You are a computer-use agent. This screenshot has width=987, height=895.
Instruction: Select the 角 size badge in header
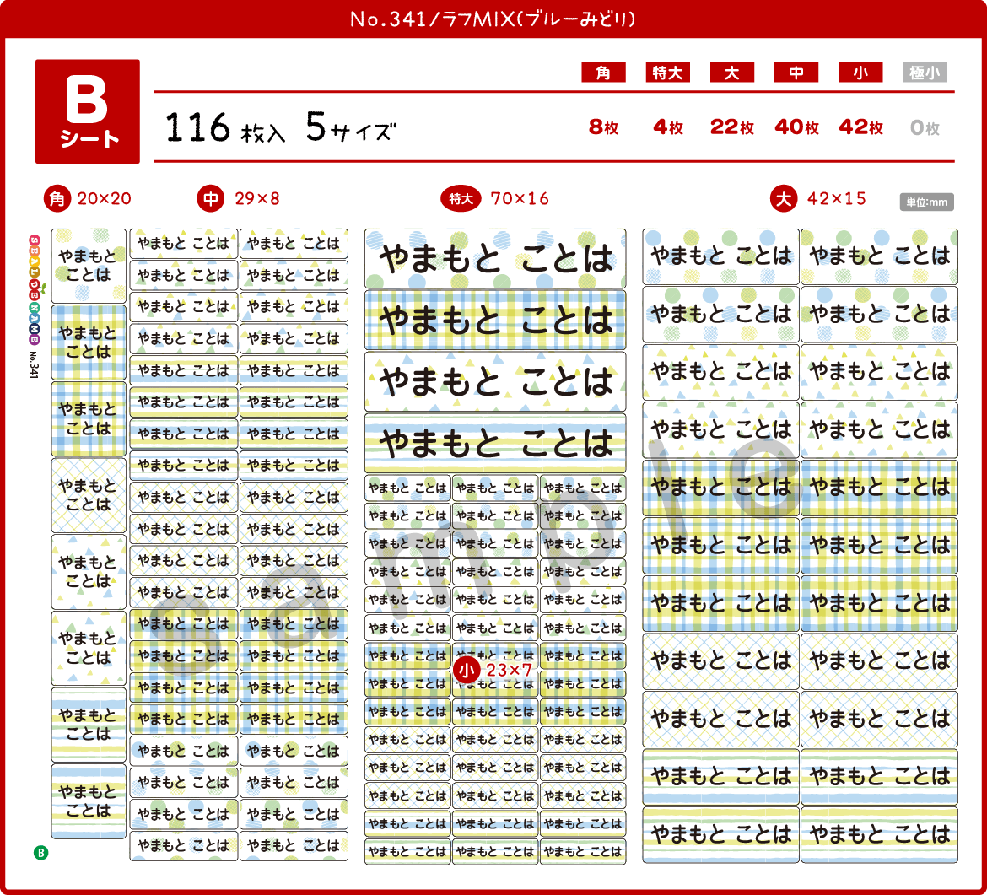(603, 73)
